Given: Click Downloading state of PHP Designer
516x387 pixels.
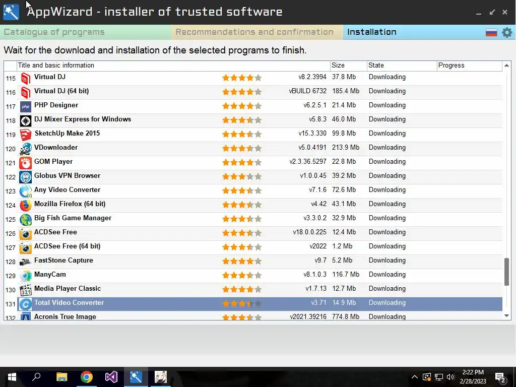Looking at the screenshot, I should pyautogui.click(x=387, y=105).
